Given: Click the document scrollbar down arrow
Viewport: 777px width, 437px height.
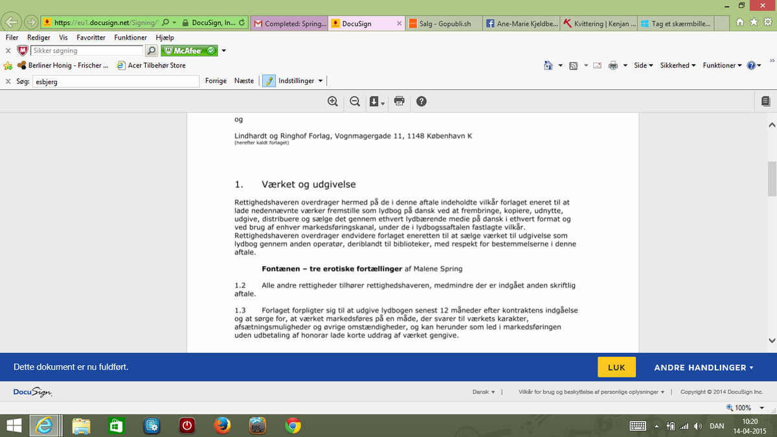Looking at the screenshot, I should [771, 341].
